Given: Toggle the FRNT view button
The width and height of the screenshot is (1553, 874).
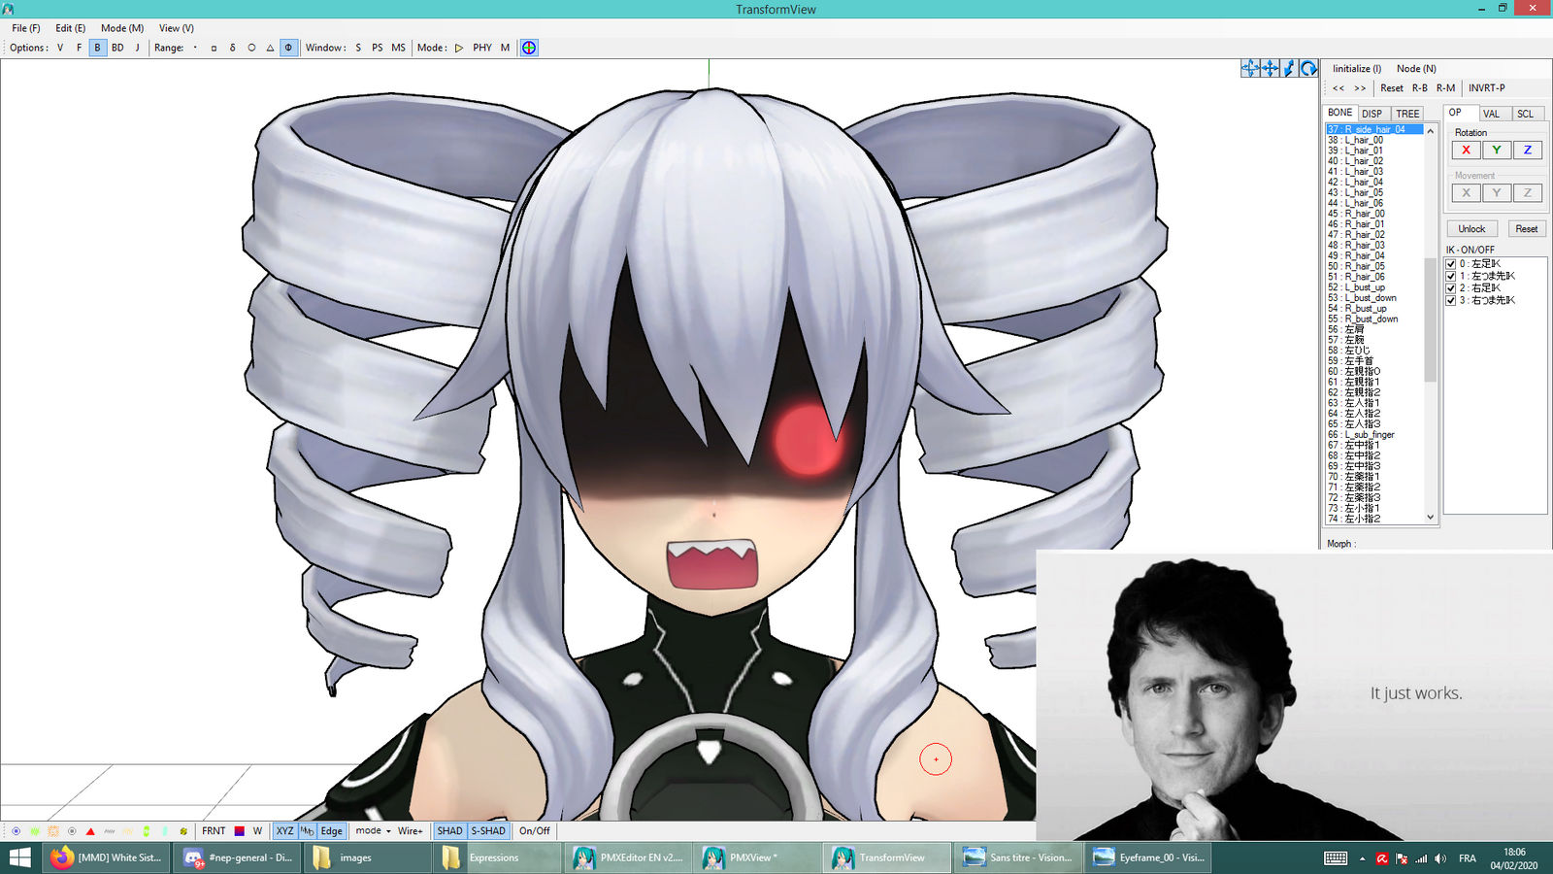Looking at the screenshot, I should click(214, 831).
